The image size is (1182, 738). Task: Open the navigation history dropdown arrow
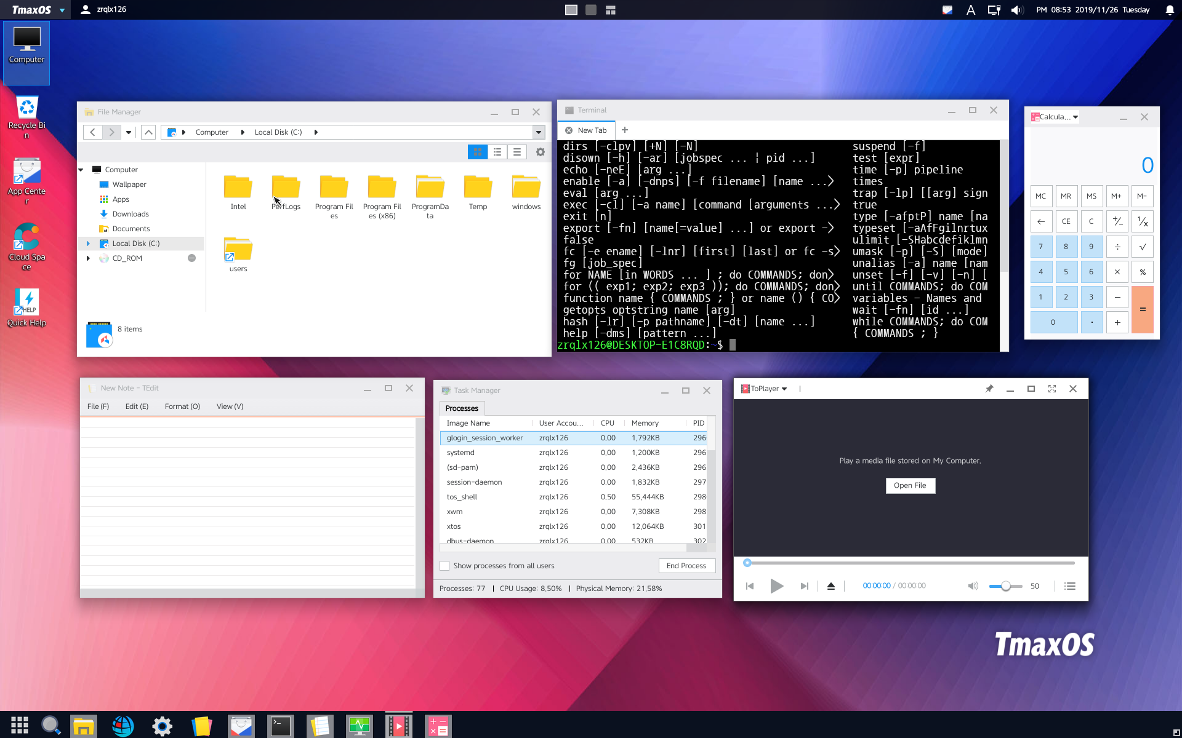pos(129,132)
